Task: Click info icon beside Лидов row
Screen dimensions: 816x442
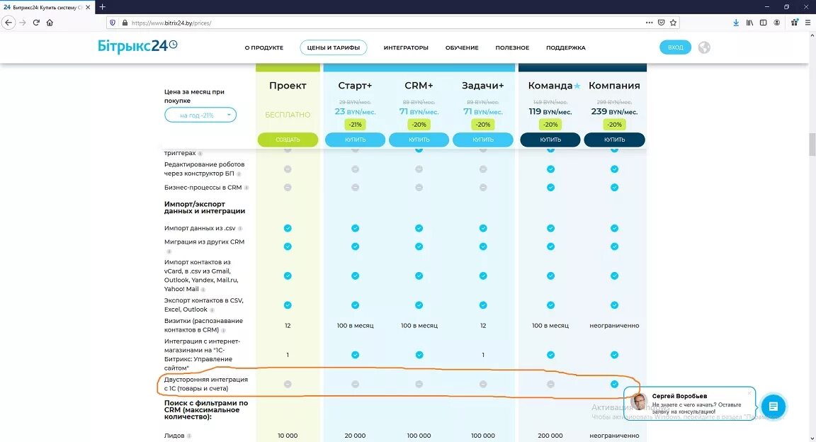Action: pyautogui.click(x=189, y=436)
